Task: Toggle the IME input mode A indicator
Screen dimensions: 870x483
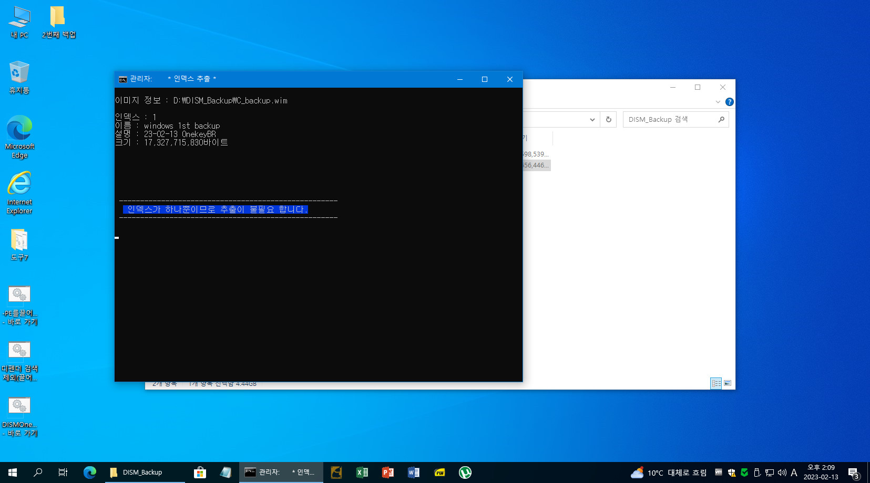Action: click(x=794, y=472)
